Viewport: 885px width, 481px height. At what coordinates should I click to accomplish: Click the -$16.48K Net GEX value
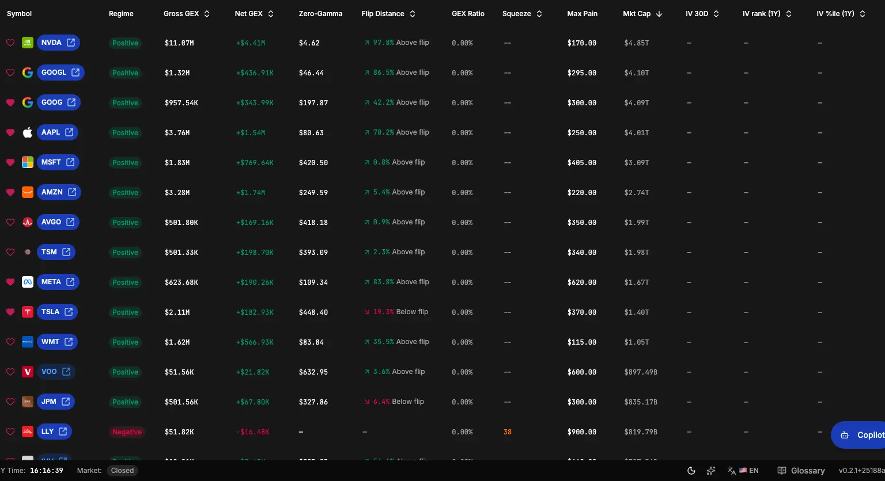(253, 432)
